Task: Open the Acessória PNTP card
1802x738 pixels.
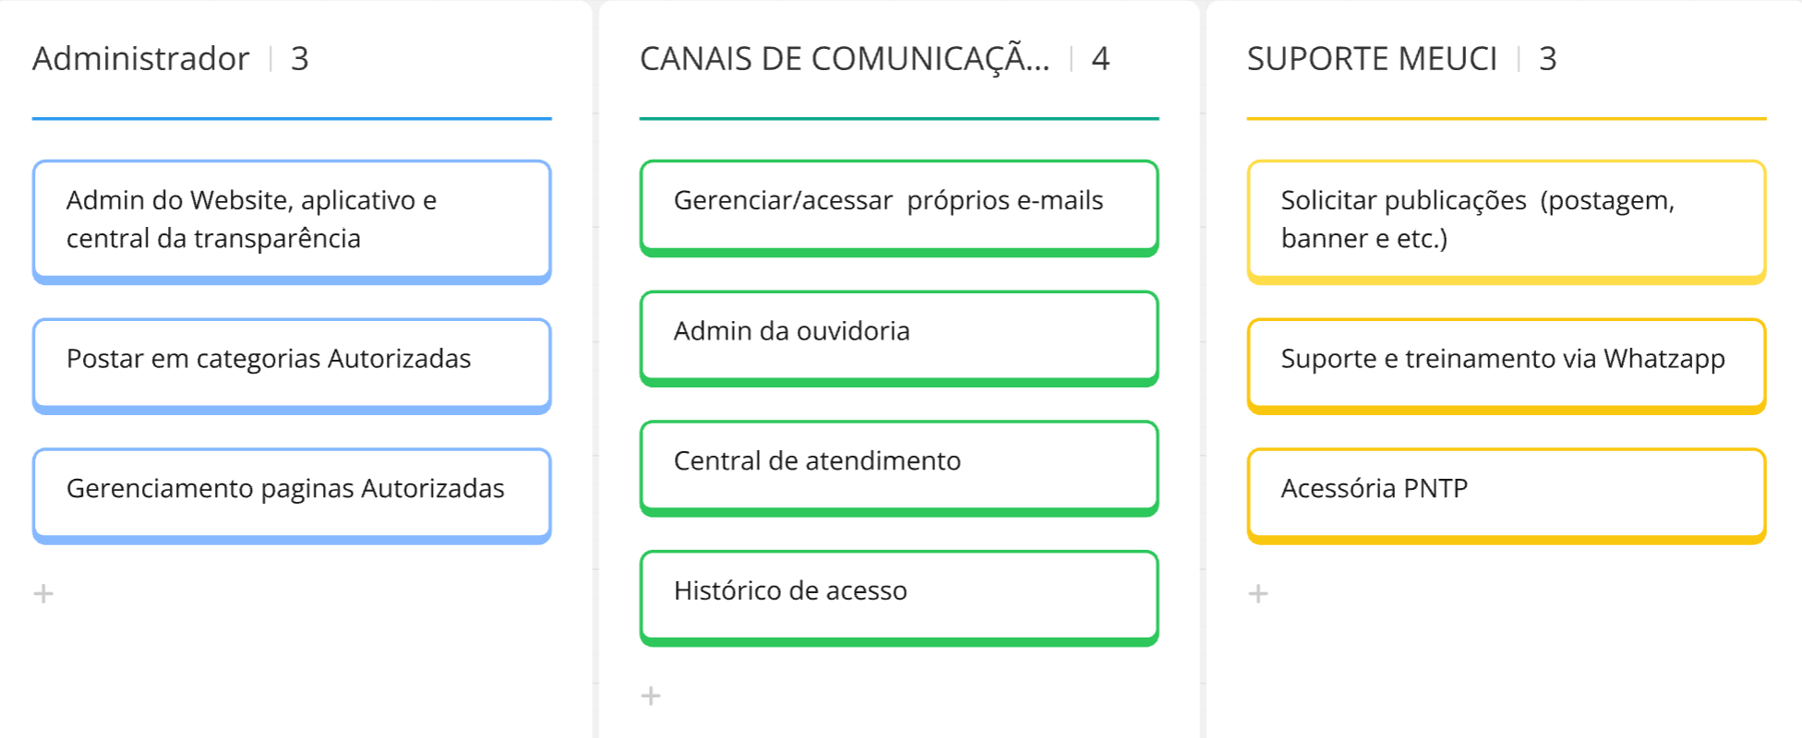Action: [x=1506, y=490]
